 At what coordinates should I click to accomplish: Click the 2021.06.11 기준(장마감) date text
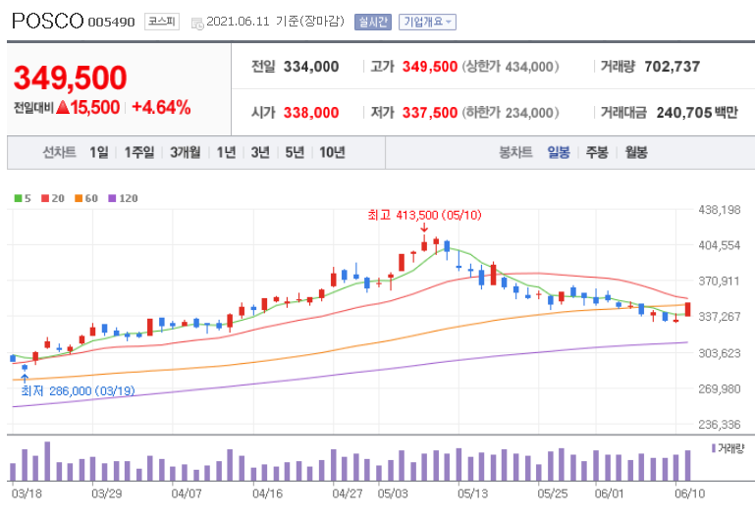tap(275, 22)
